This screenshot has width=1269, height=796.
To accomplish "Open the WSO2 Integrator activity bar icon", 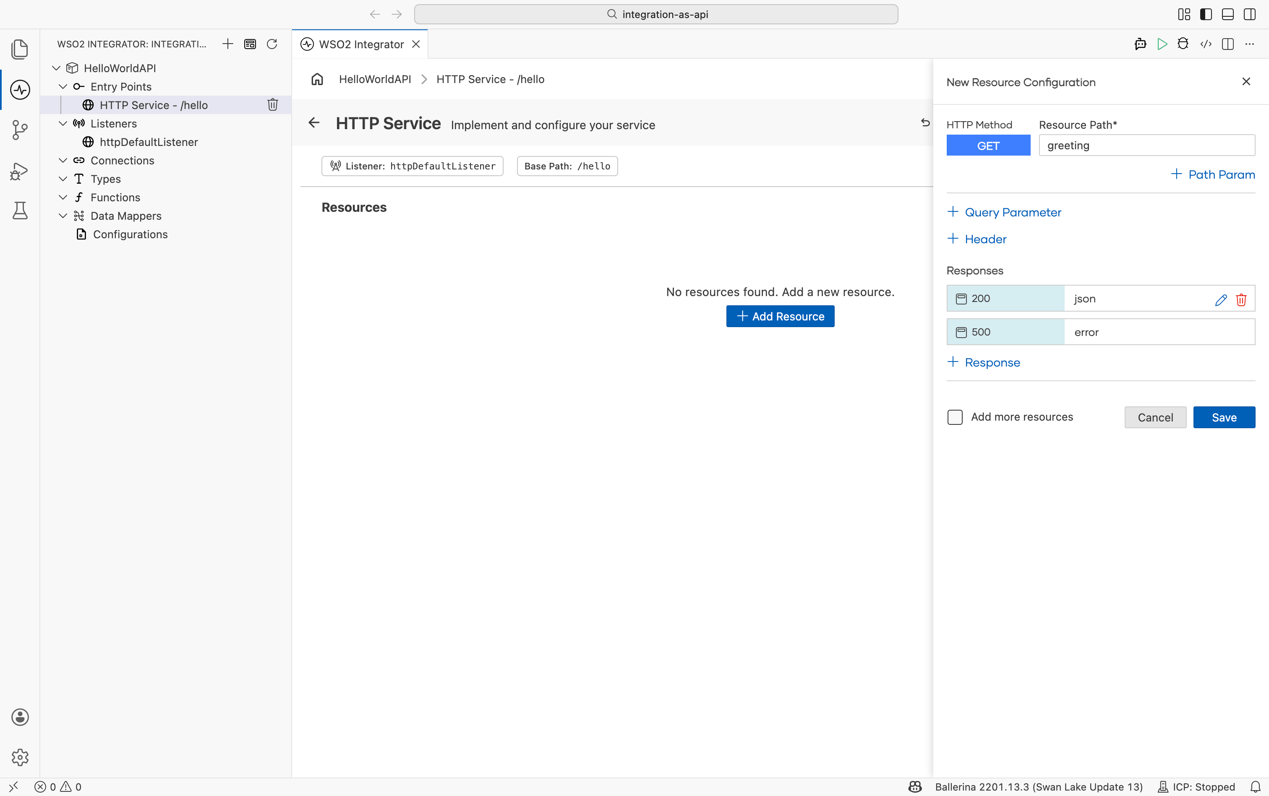I will point(19,90).
